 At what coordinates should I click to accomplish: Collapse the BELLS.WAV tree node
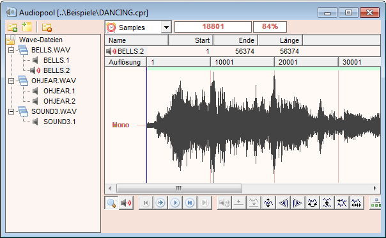pos(11,51)
